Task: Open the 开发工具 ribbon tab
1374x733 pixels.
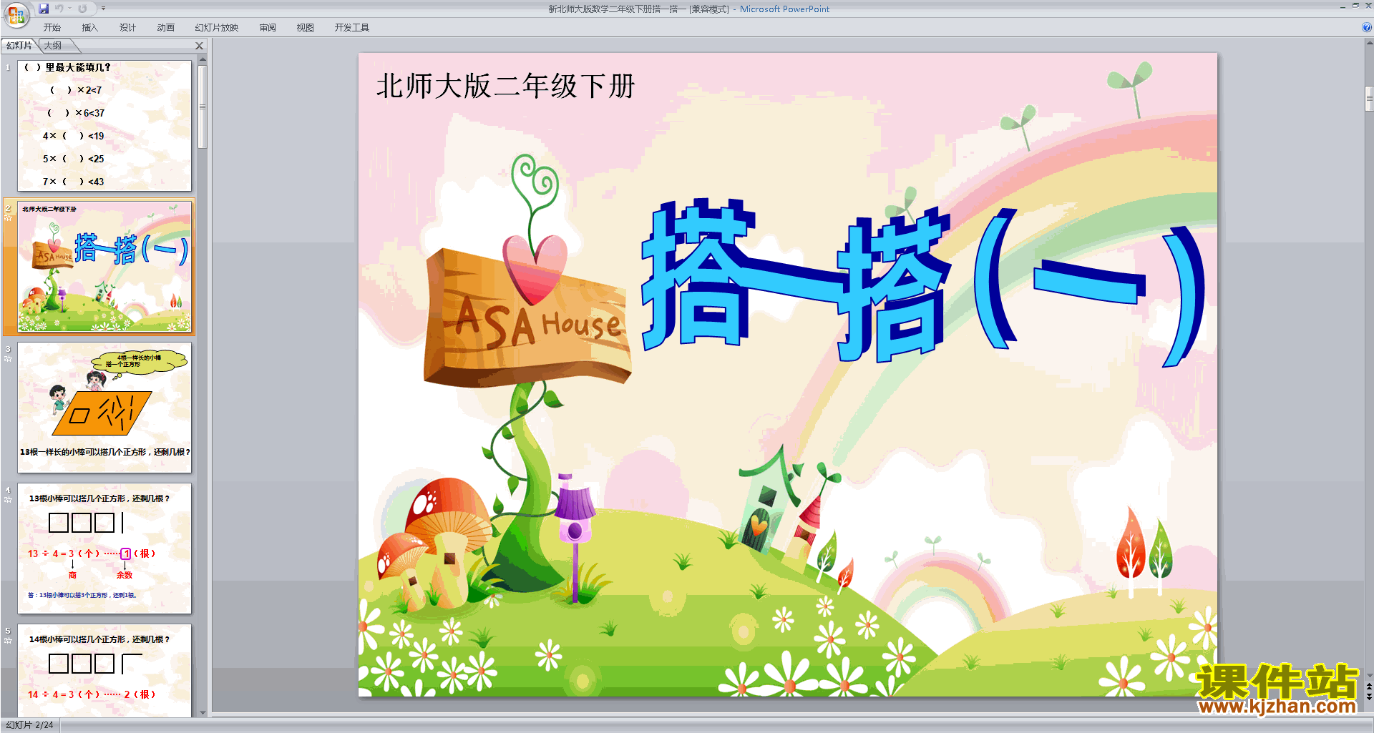Action: (x=351, y=28)
